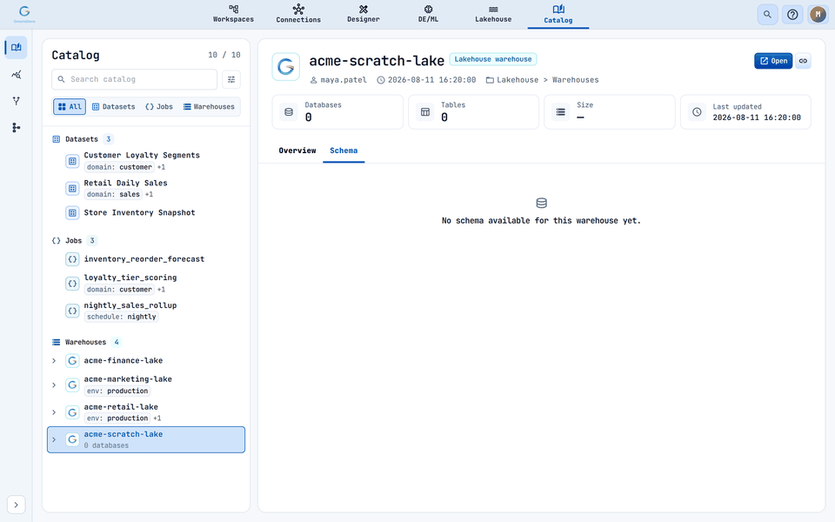This screenshot has height=522, width=835.
Task: Click the inventory_reorder_forecast job icon
Action: 72,259
